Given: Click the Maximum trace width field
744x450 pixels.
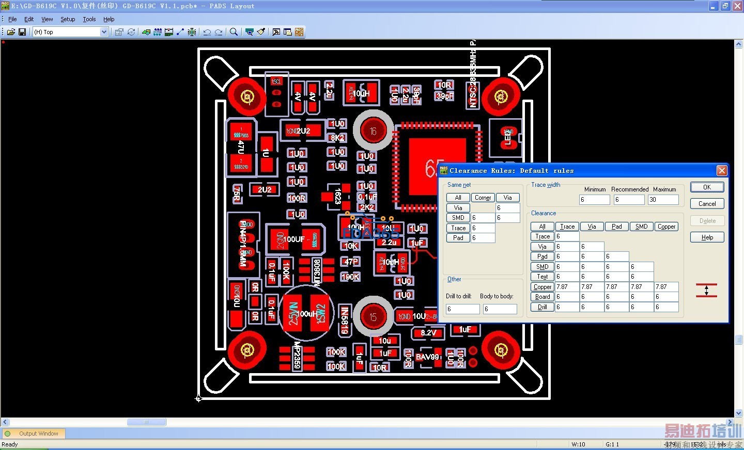Looking at the screenshot, I should pyautogui.click(x=663, y=200).
